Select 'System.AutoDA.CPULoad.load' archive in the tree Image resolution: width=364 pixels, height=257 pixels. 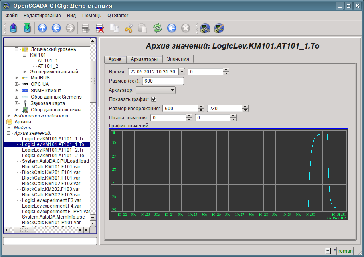pyautogui.click(x=55, y=161)
